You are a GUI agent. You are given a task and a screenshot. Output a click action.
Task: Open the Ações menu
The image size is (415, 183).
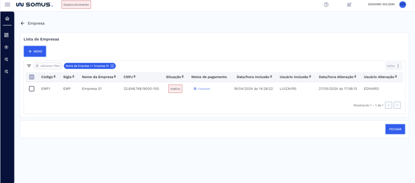coord(393,66)
